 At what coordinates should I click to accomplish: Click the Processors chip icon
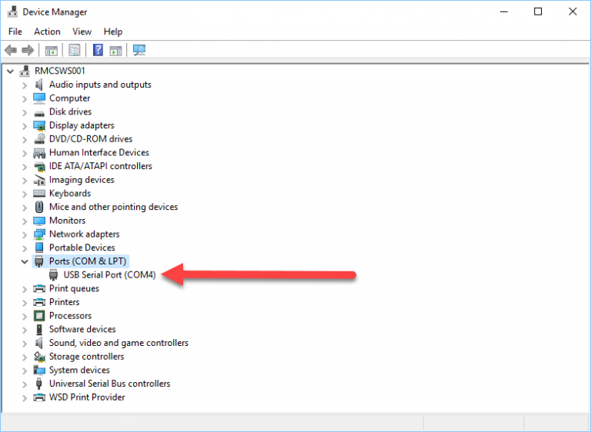coord(39,316)
